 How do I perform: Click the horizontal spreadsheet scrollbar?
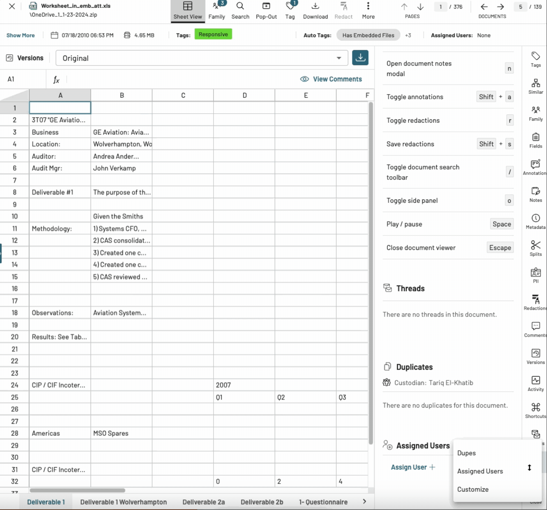pos(77,490)
